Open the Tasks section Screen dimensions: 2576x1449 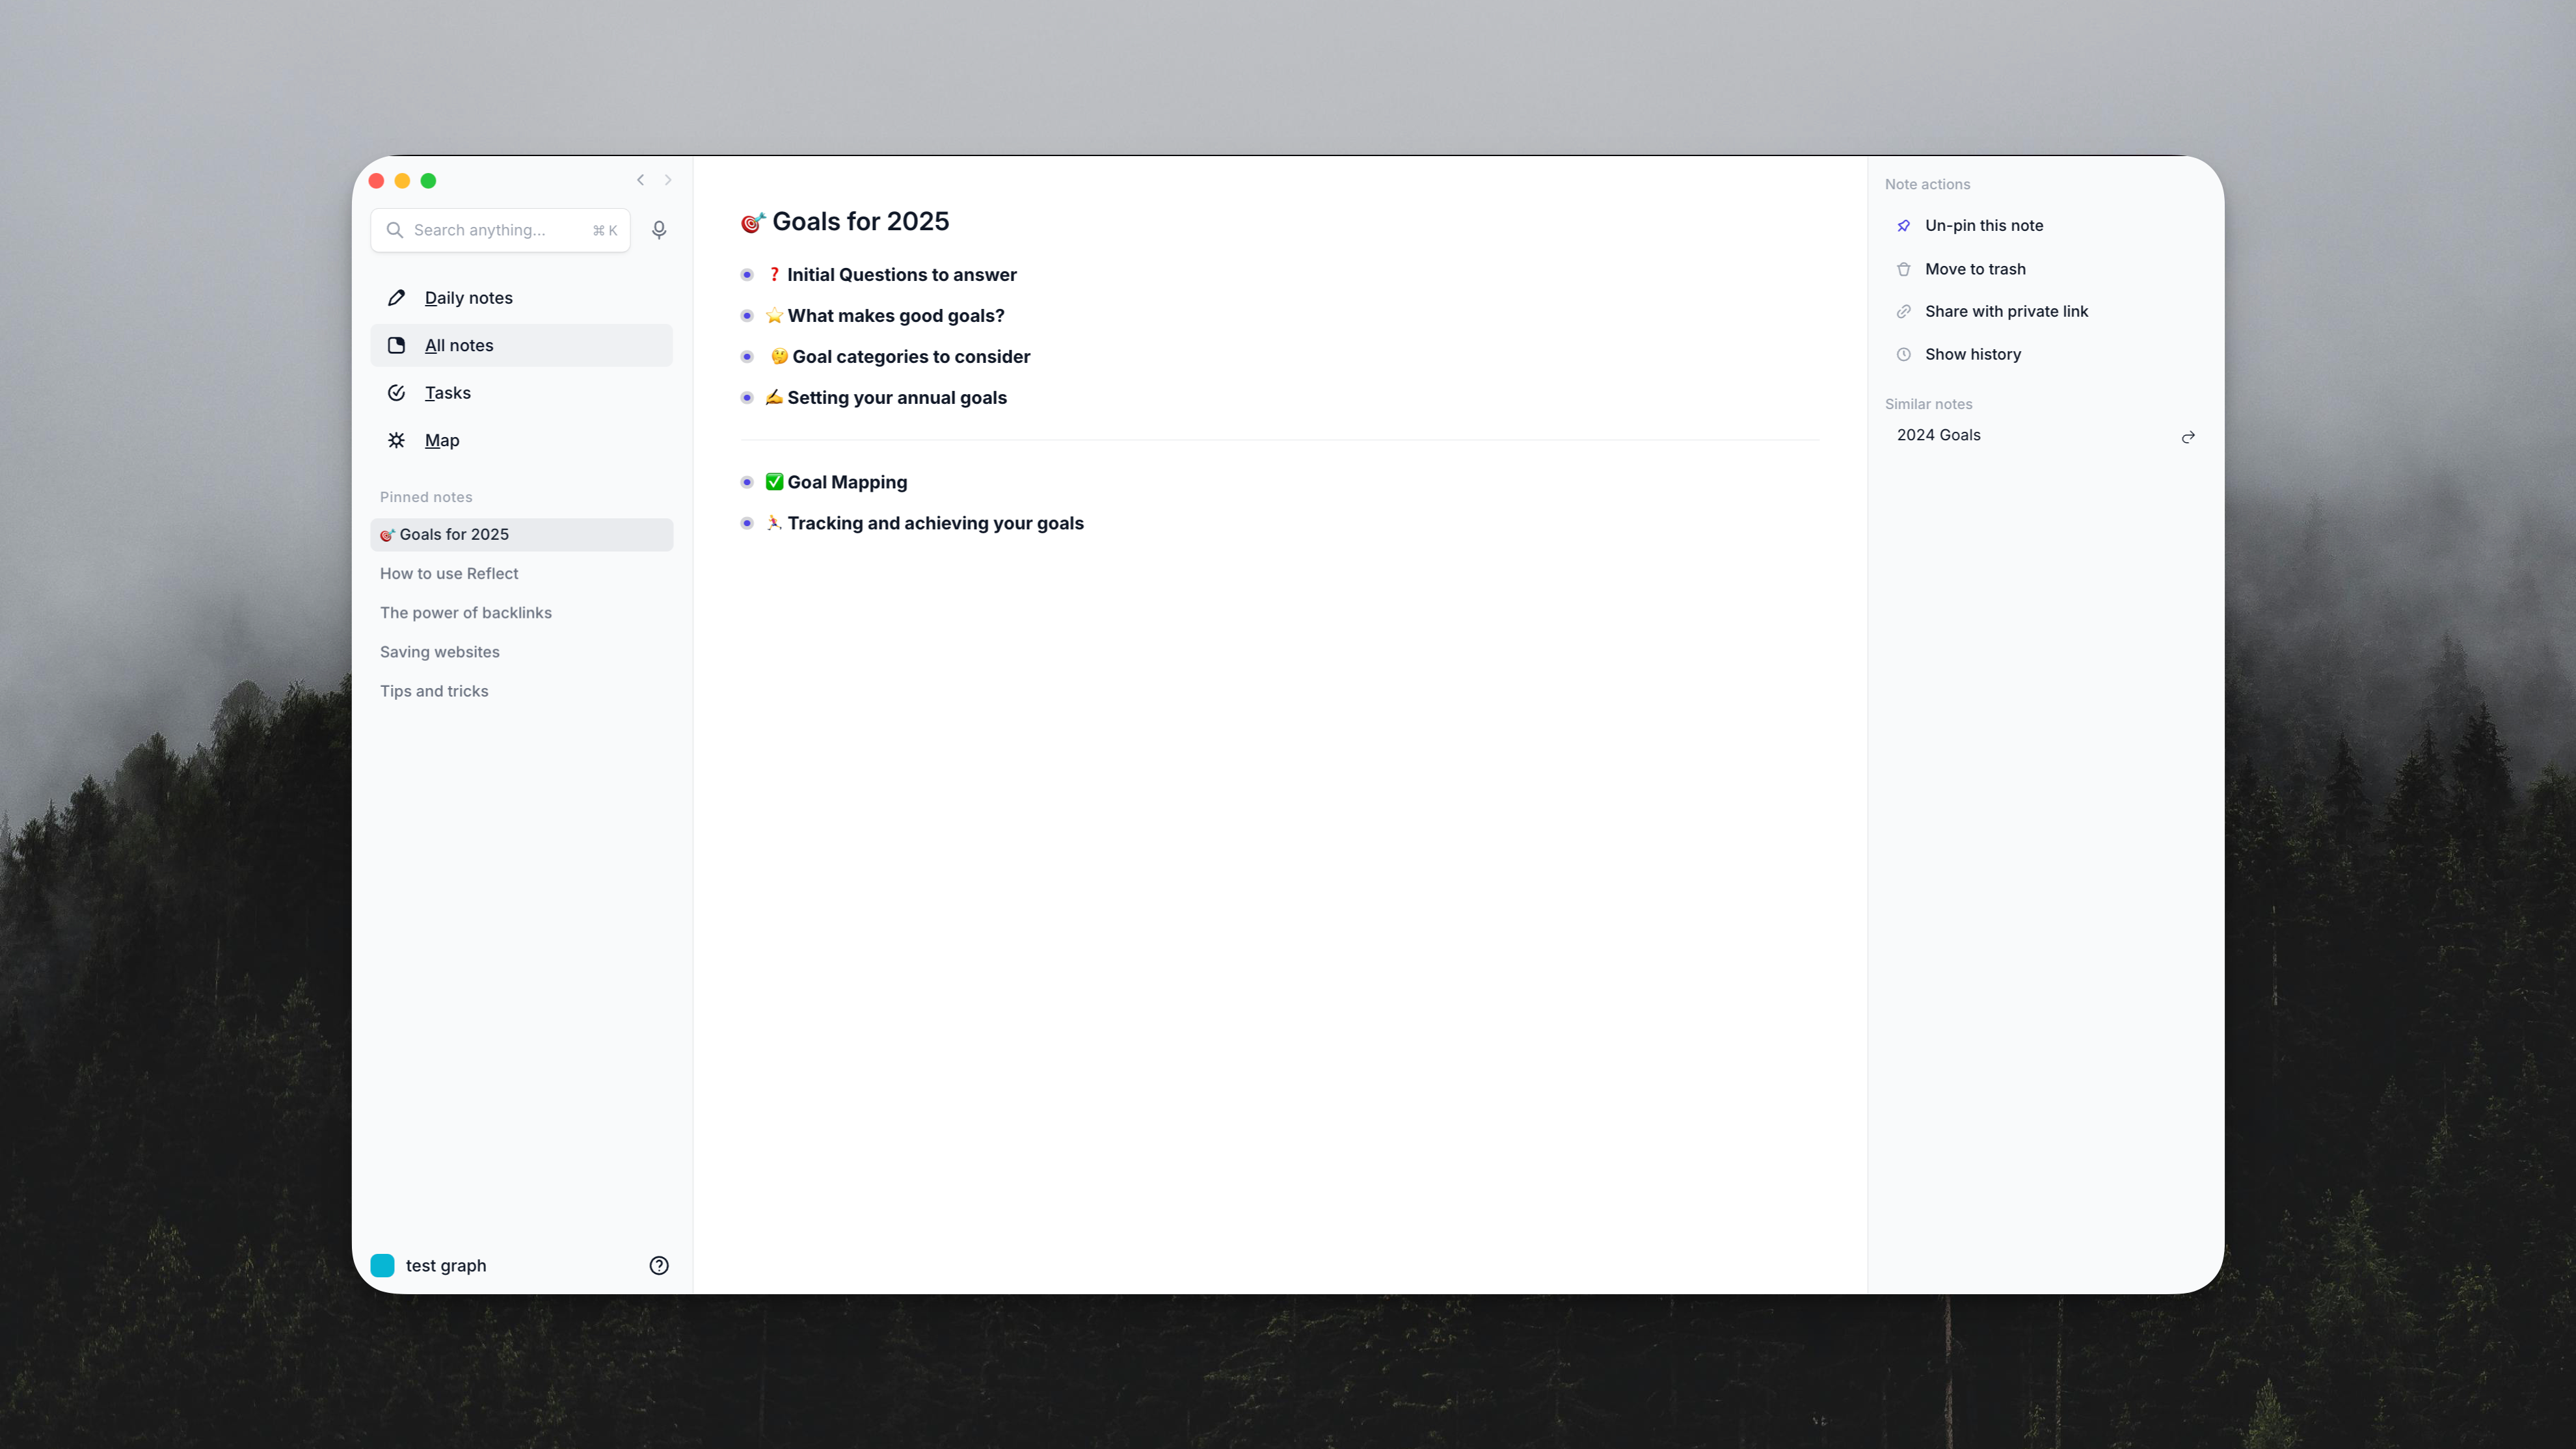pos(447,393)
